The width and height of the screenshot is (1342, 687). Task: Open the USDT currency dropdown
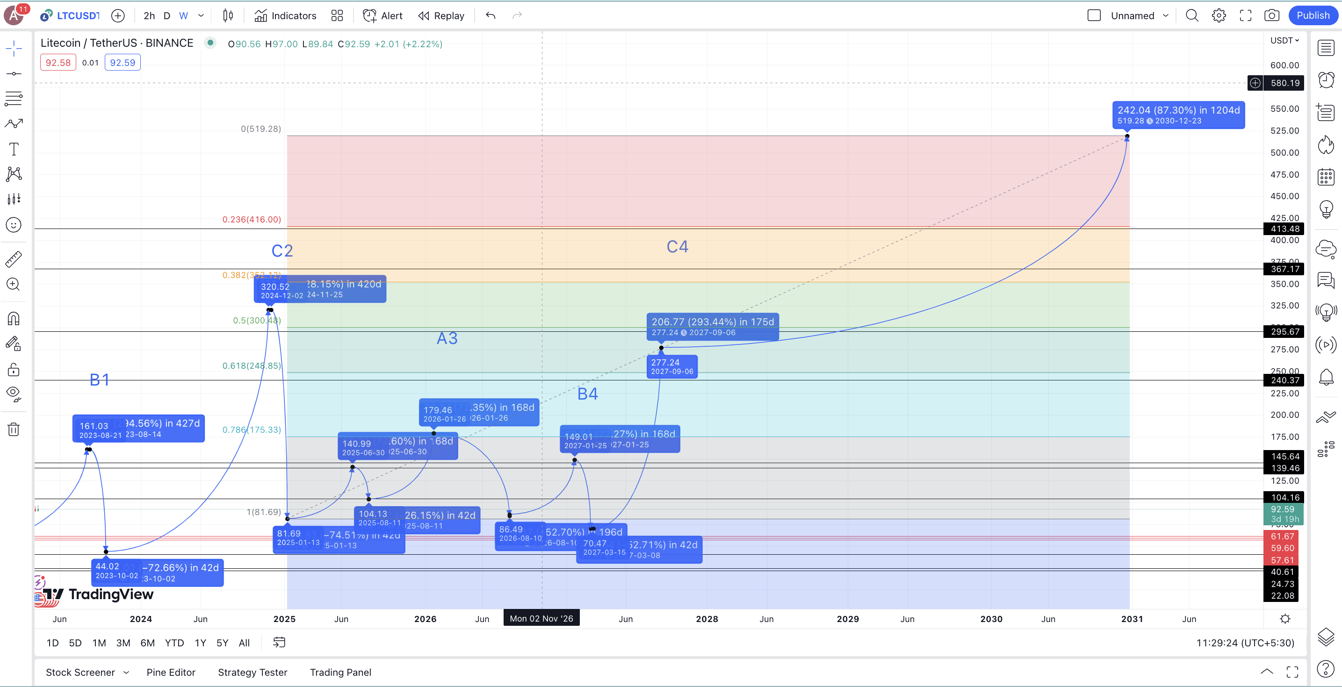[x=1284, y=41]
